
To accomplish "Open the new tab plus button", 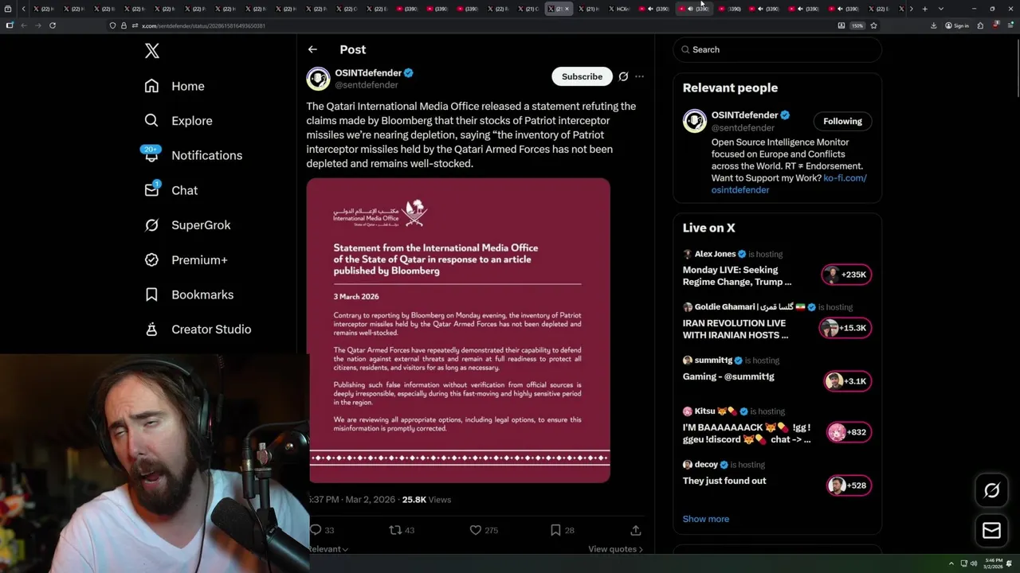I will pos(924,9).
